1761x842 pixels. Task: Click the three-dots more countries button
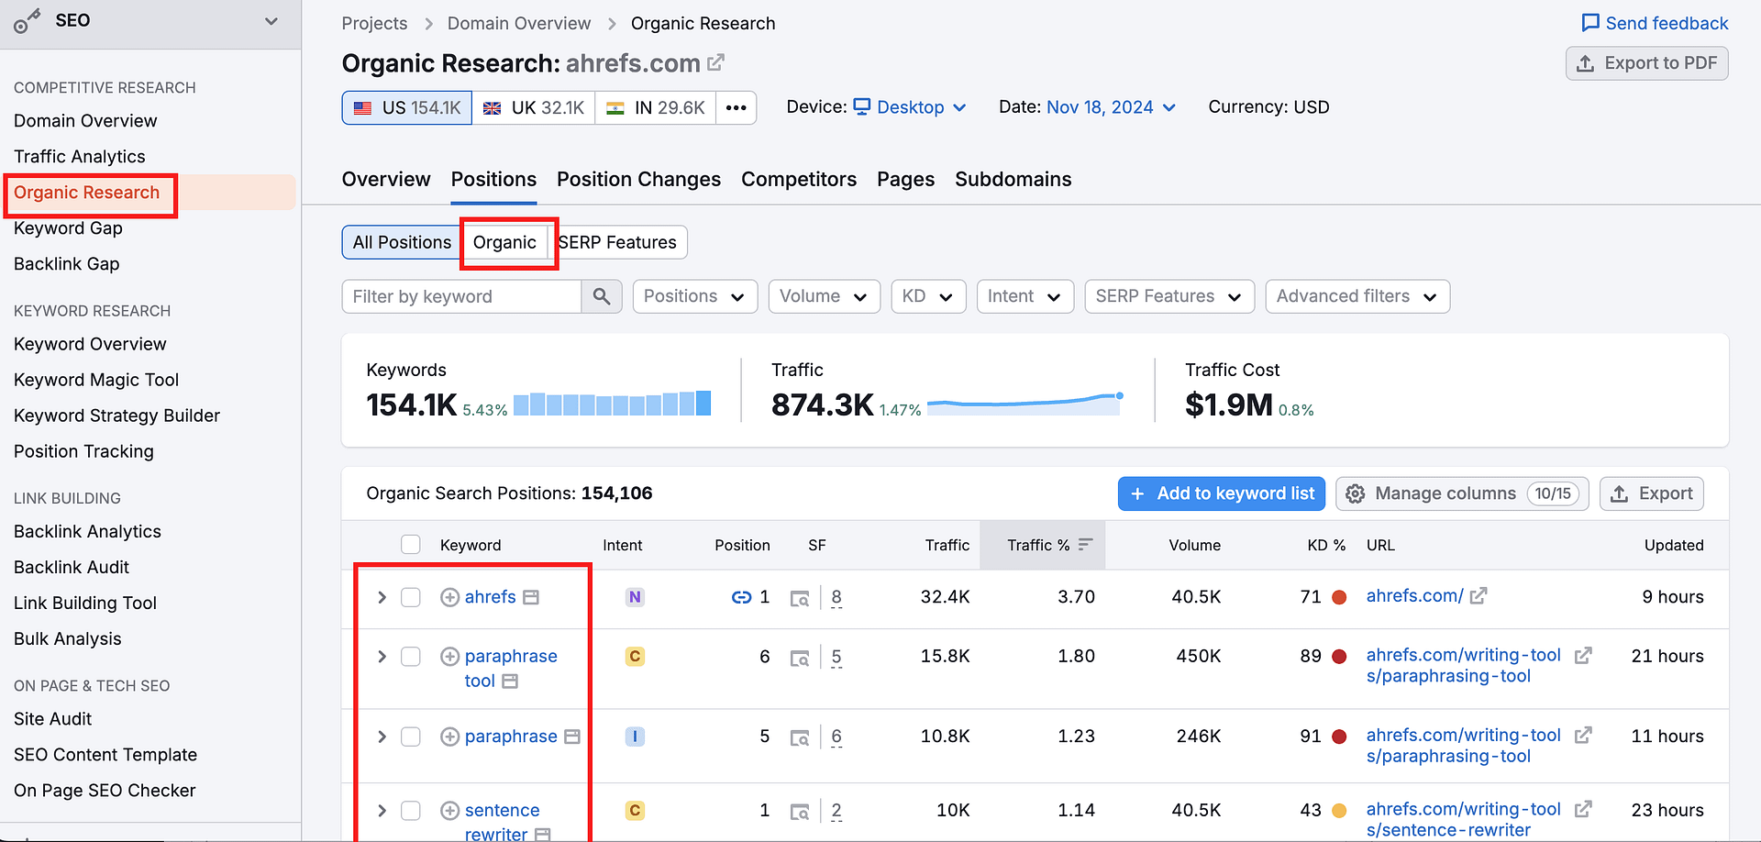point(736,107)
